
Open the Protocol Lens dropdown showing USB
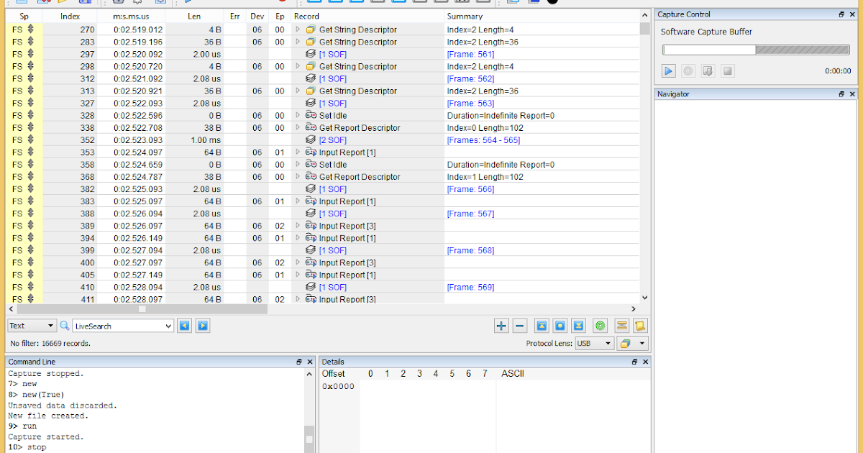(x=594, y=343)
